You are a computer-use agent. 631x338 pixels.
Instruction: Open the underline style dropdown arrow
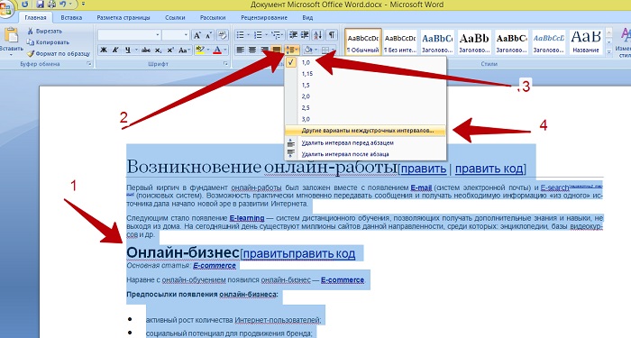point(136,50)
